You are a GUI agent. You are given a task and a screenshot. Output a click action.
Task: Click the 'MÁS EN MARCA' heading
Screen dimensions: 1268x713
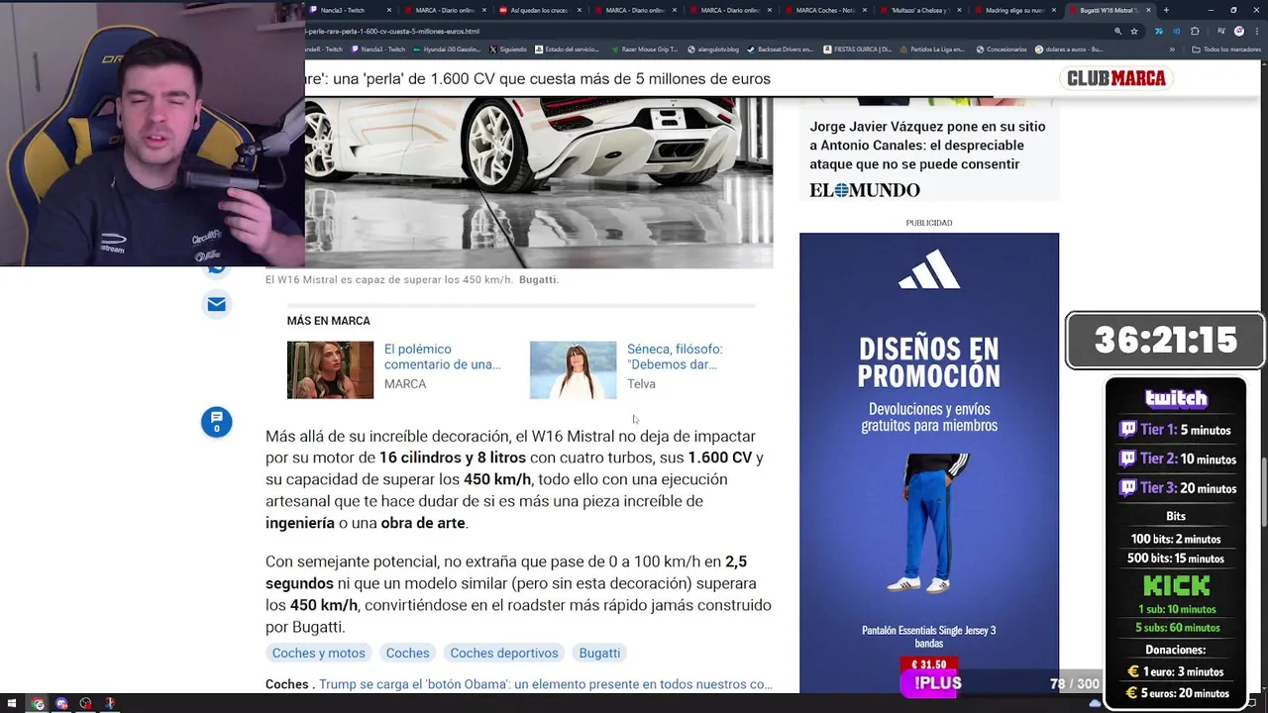click(x=328, y=321)
